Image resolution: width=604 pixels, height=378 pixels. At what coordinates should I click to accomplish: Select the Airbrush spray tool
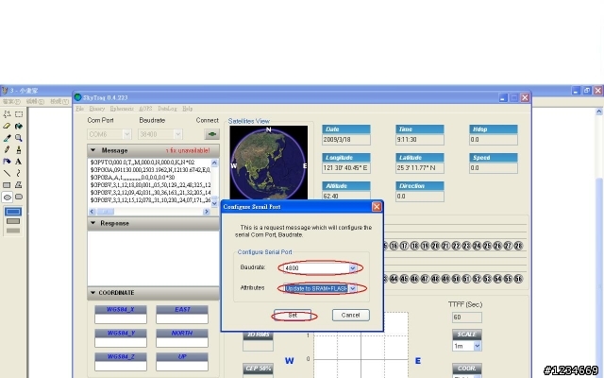[7, 162]
